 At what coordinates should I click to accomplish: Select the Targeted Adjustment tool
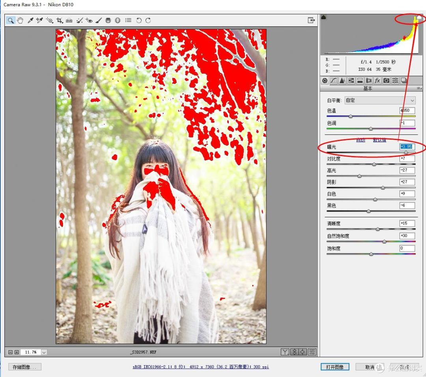pyautogui.click(x=49, y=21)
